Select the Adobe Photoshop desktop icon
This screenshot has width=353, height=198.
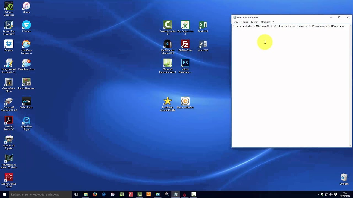(x=185, y=66)
